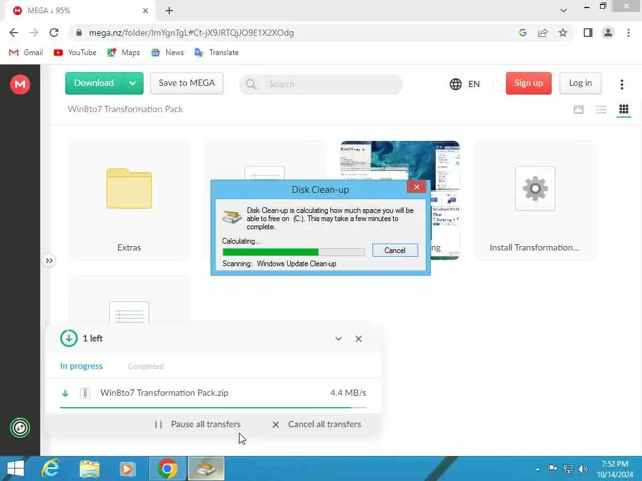Screen dimensions: 642x481
Task: Open YouTube bookmark
Action: [x=75, y=53]
